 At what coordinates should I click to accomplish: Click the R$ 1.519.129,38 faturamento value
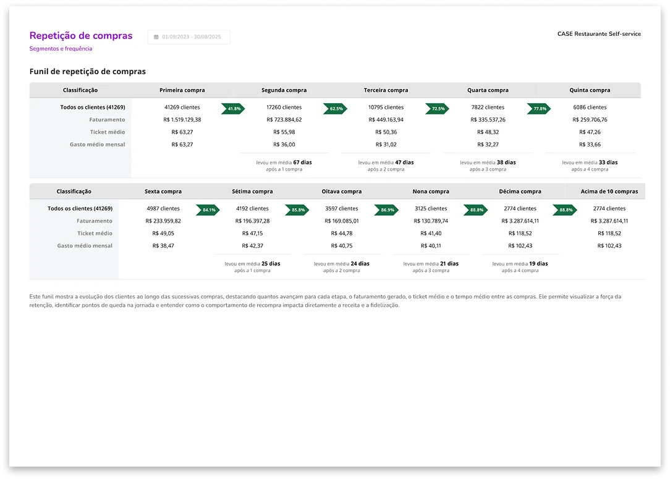[182, 120]
